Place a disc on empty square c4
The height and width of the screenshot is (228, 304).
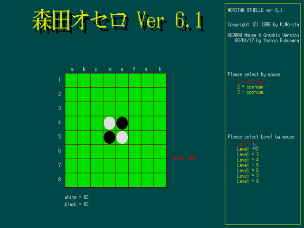click(x=97, y=123)
